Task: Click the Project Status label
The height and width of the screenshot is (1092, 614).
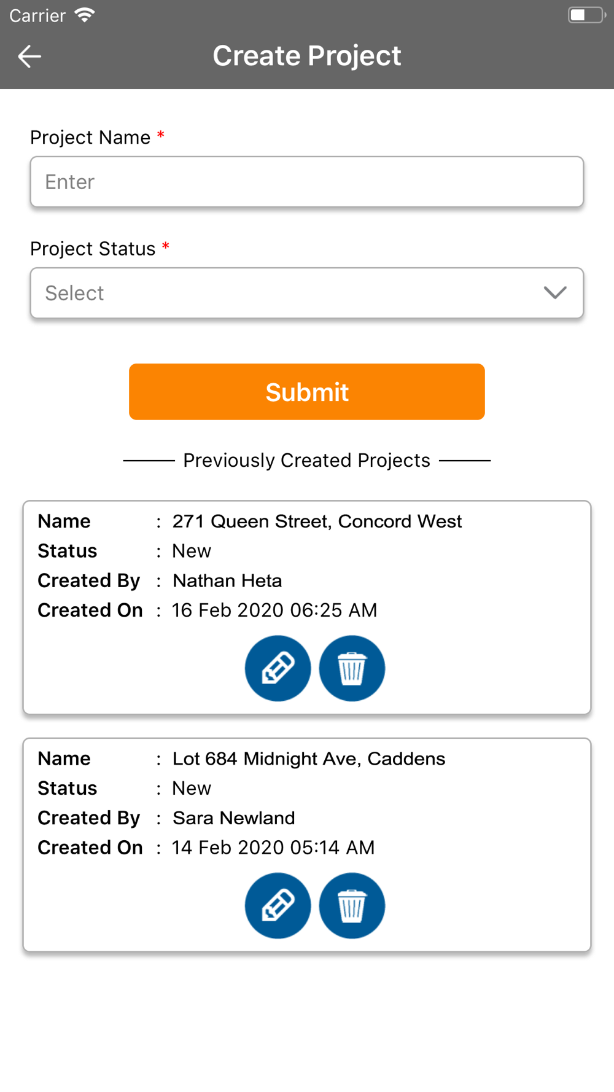Action: pos(93,249)
